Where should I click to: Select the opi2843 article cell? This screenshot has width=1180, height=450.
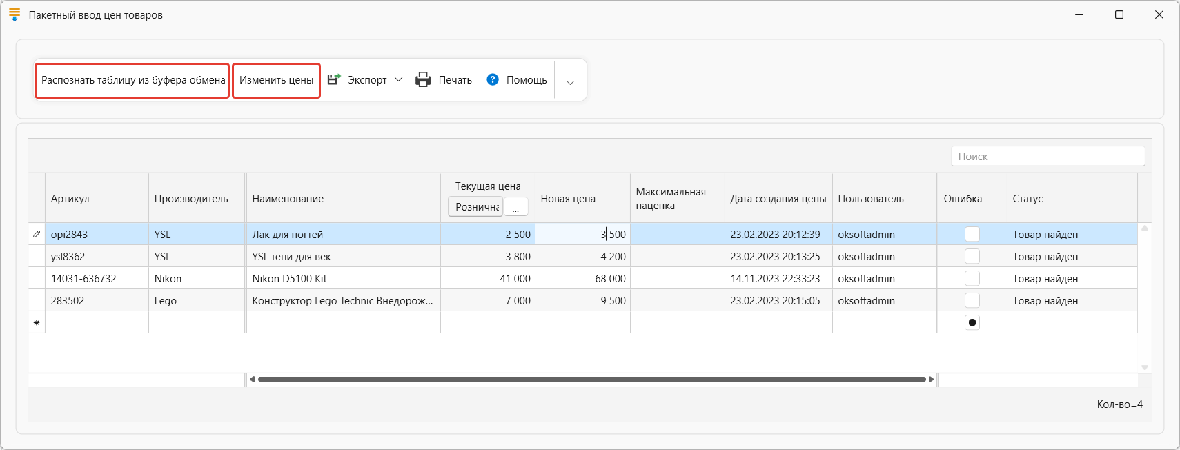[x=97, y=234]
